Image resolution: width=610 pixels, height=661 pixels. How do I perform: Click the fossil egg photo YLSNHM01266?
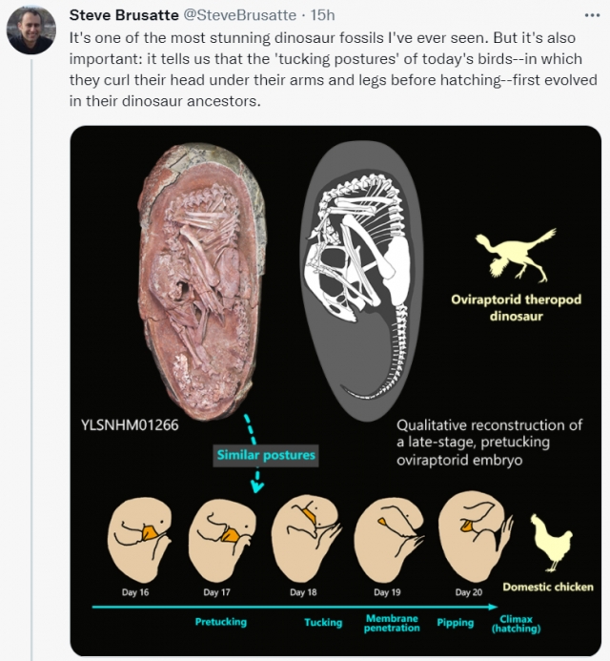click(x=202, y=281)
